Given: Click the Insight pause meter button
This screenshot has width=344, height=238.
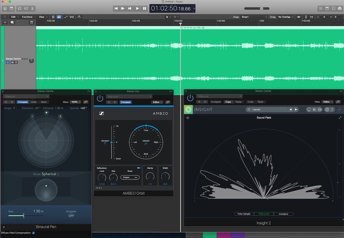Looking at the screenshot, I should point(314,110).
